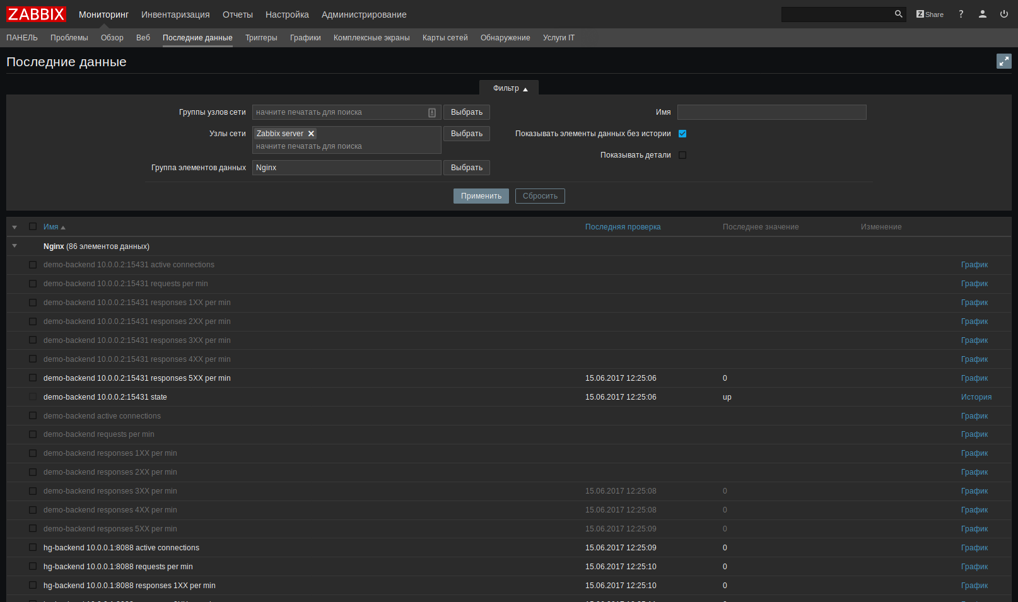Open Настройка main menu
The width and height of the screenshot is (1018, 602).
coord(287,14)
